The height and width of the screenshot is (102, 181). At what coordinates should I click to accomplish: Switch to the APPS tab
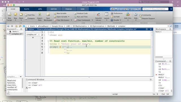40,9
